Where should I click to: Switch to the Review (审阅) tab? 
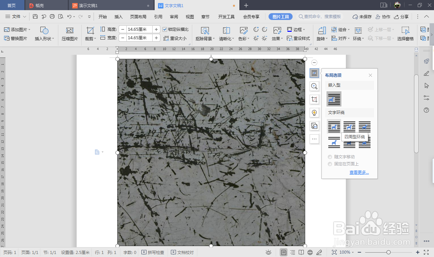coord(174,17)
